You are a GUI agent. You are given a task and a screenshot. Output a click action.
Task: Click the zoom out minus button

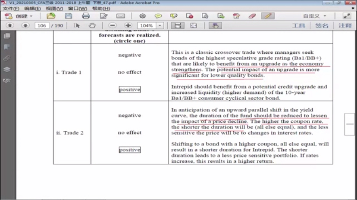113,26
